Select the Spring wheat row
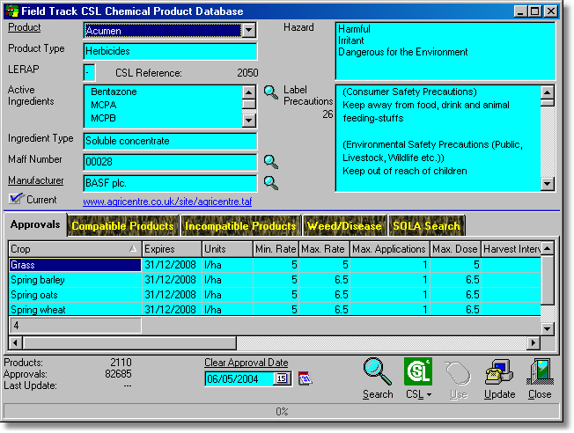 click(x=275, y=310)
